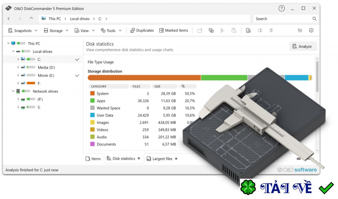The height and width of the screenshot is (199, 338).
Task: Select the F: drive
Action: click(x=39, y=83)
